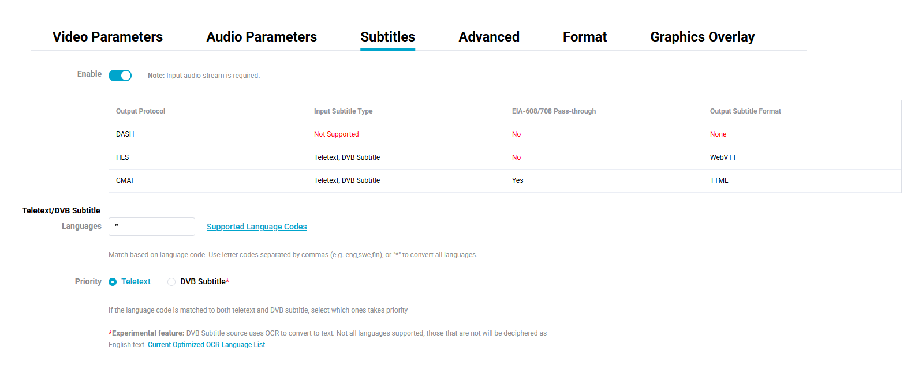This screenshot has height=384, width=911.
Task: Select the DASH protocol cell
Action: click(125, 134)
